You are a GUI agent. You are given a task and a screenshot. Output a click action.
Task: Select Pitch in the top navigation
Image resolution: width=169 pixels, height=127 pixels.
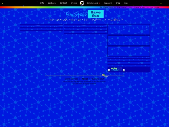pos(74,3)
